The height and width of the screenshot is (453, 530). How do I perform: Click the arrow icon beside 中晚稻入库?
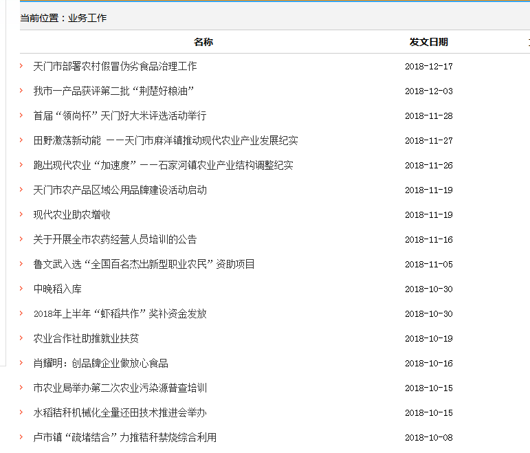pyautogui.click(x=21, y=289)
